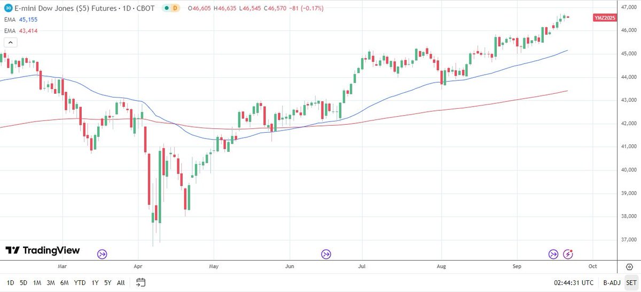The height and width of the screenshot is (292, 641).
Task: Open the contract rollover event icon near mid-June
Action: pos(326,254)
